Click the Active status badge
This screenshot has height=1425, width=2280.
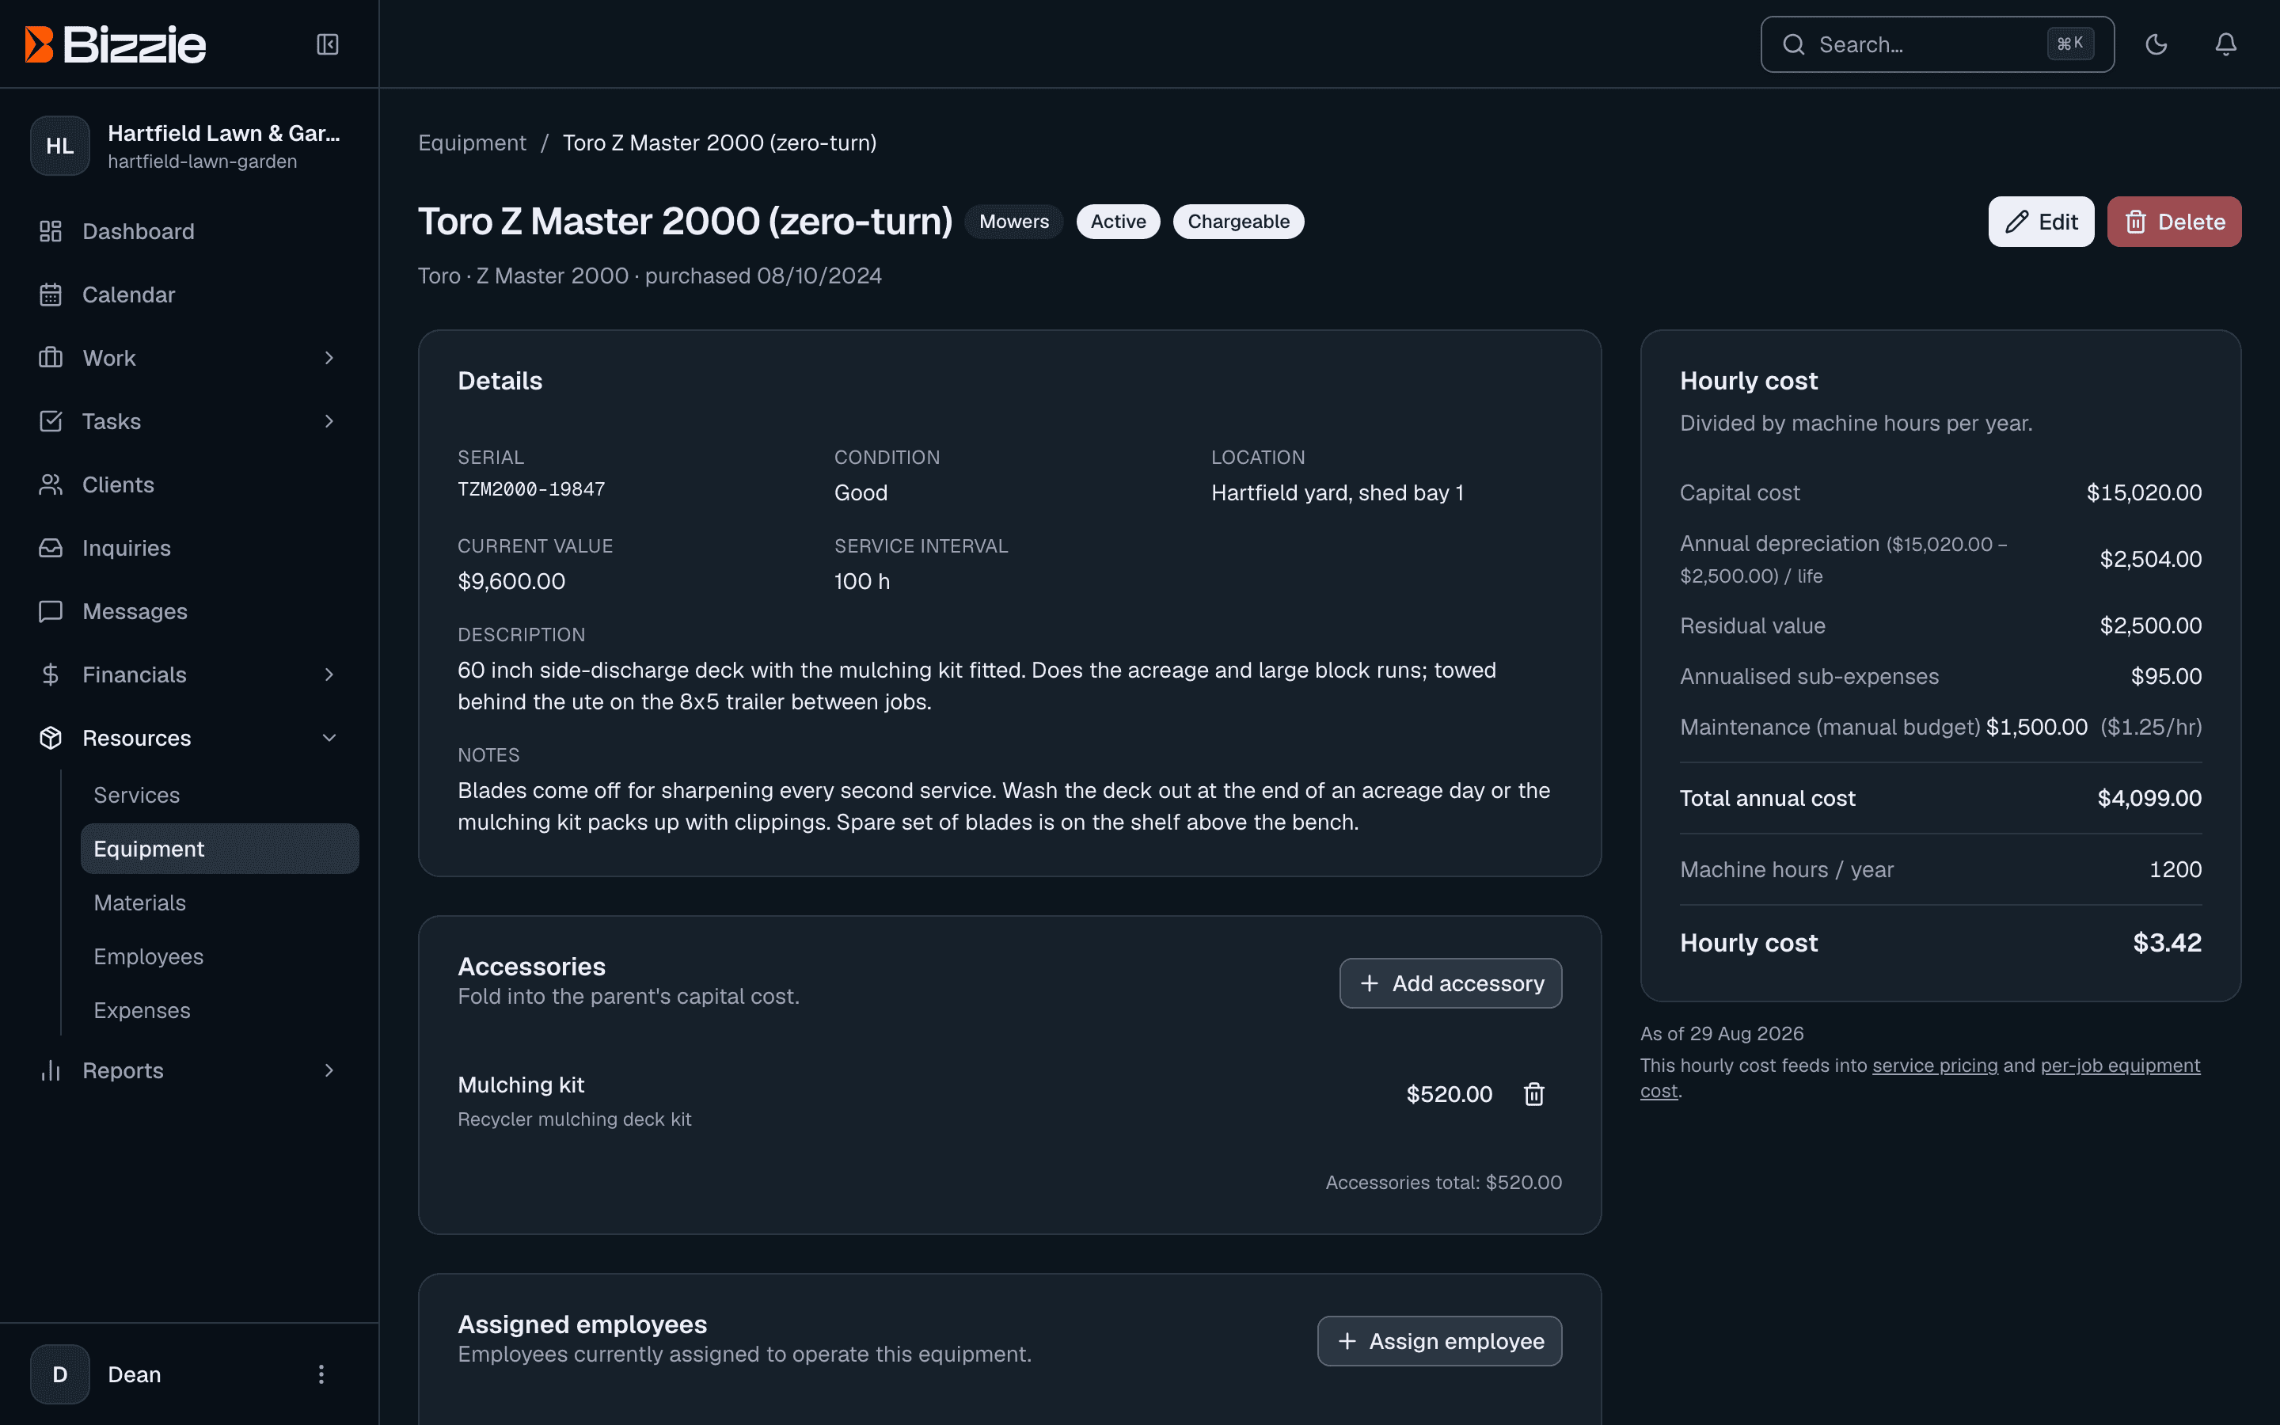coord(1119,222)
